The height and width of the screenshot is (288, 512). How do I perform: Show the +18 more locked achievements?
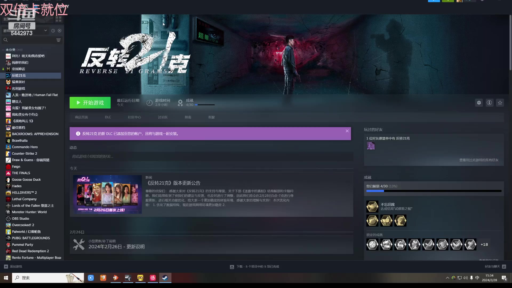[484, 245]
